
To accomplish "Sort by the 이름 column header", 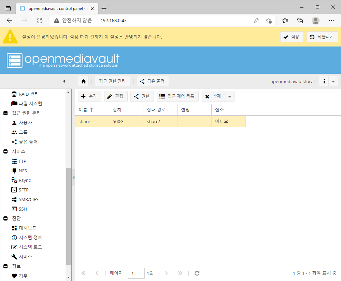I will tap(92, 110).
